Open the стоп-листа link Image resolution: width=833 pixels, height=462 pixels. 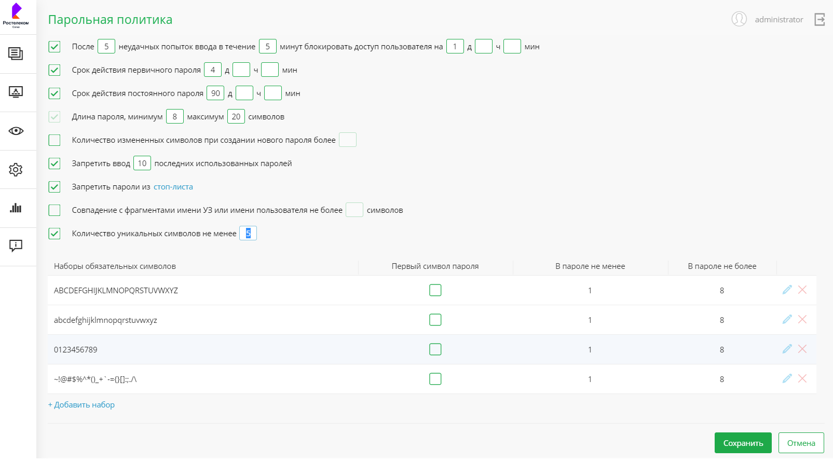pyautogui.click(x=173, y=187)
